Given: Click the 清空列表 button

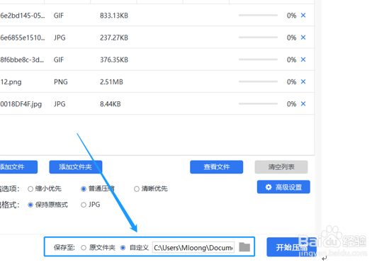Looking at the screenshot, I should (281, 167).
